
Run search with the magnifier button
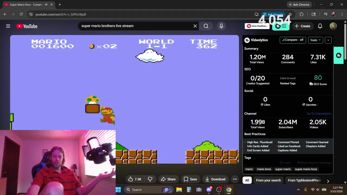click(206, 26)
